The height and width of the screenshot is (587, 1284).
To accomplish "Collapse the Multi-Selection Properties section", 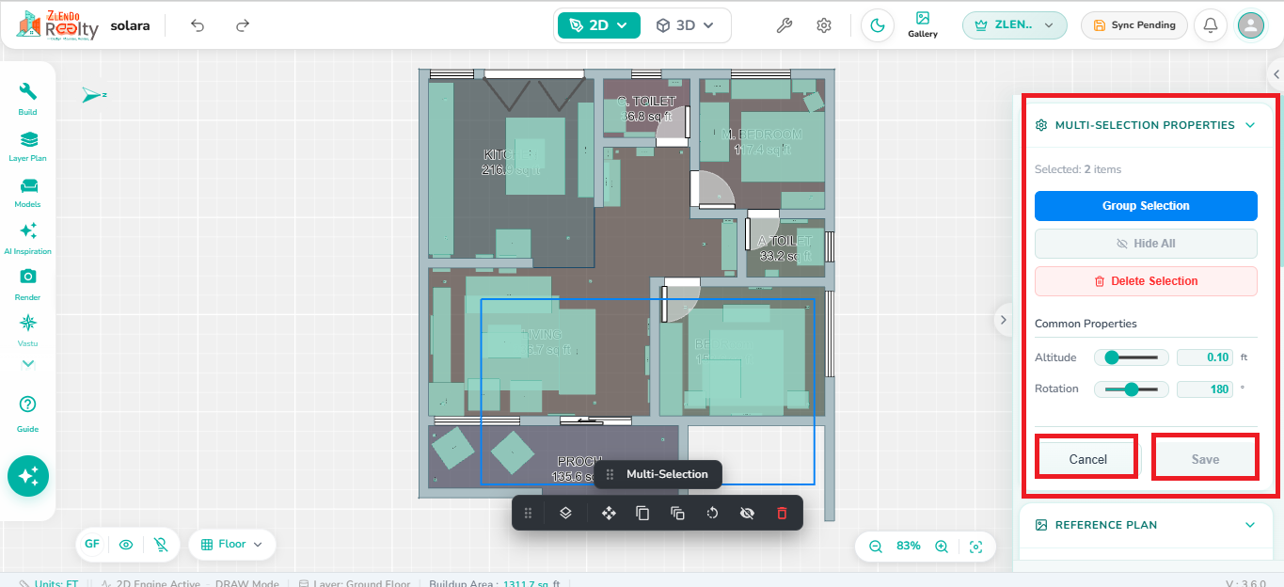I will (1250, 125).
